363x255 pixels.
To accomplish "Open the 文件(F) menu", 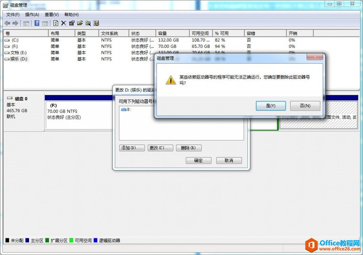I will click(13, 15).
